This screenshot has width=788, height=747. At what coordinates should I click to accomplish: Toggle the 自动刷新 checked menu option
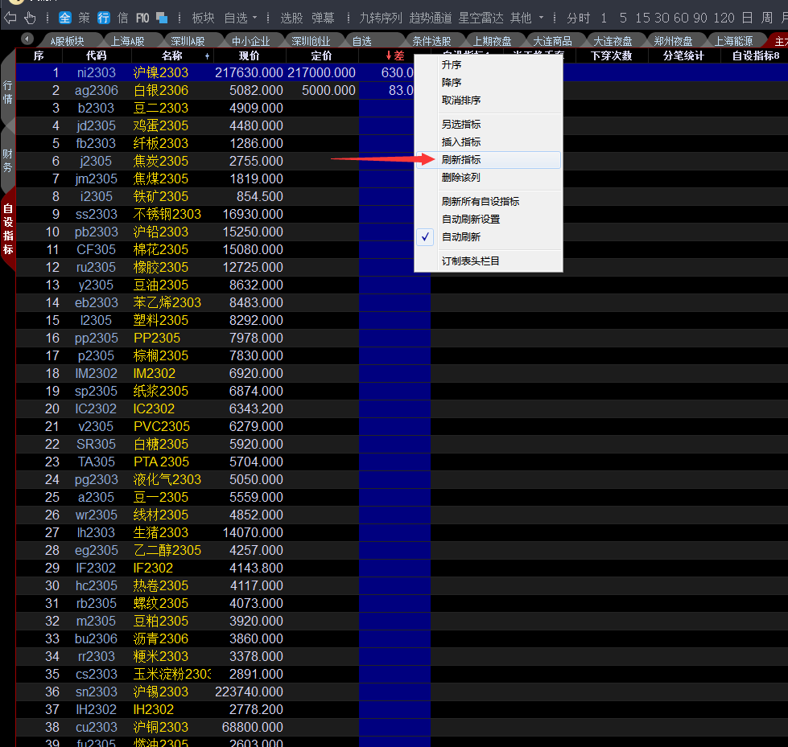[461, 237]
